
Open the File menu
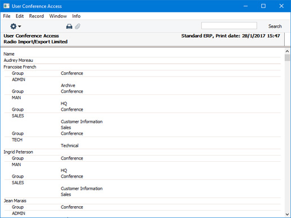(7, 16)
